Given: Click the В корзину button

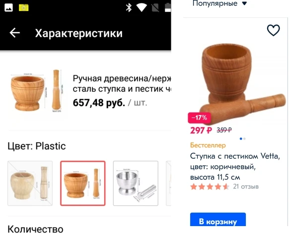Looking at the screenshot, I should pyautogui.click(x=218, y=220).
